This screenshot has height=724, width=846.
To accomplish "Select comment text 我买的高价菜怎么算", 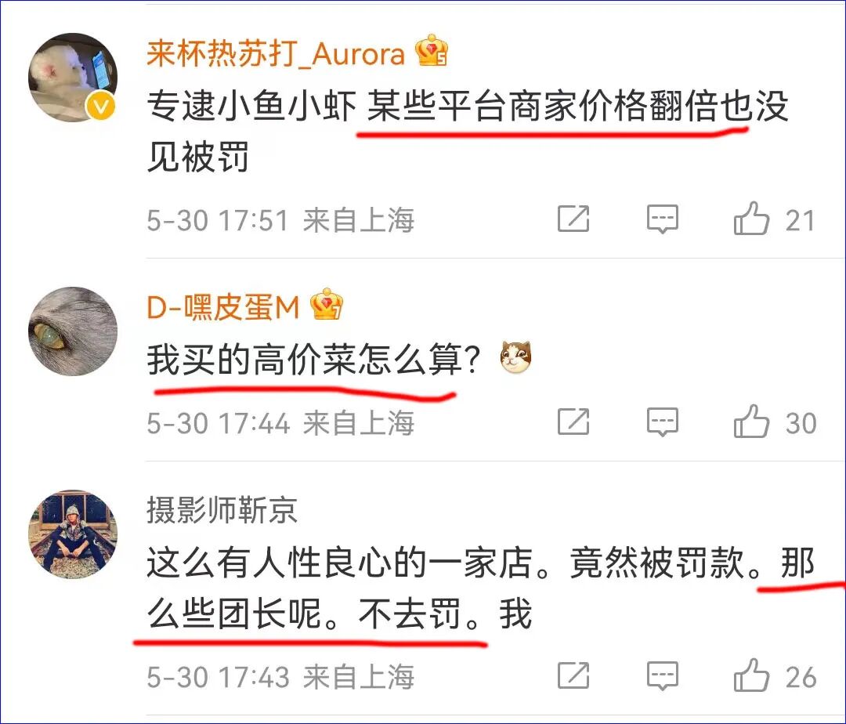I will pos(304,360).
